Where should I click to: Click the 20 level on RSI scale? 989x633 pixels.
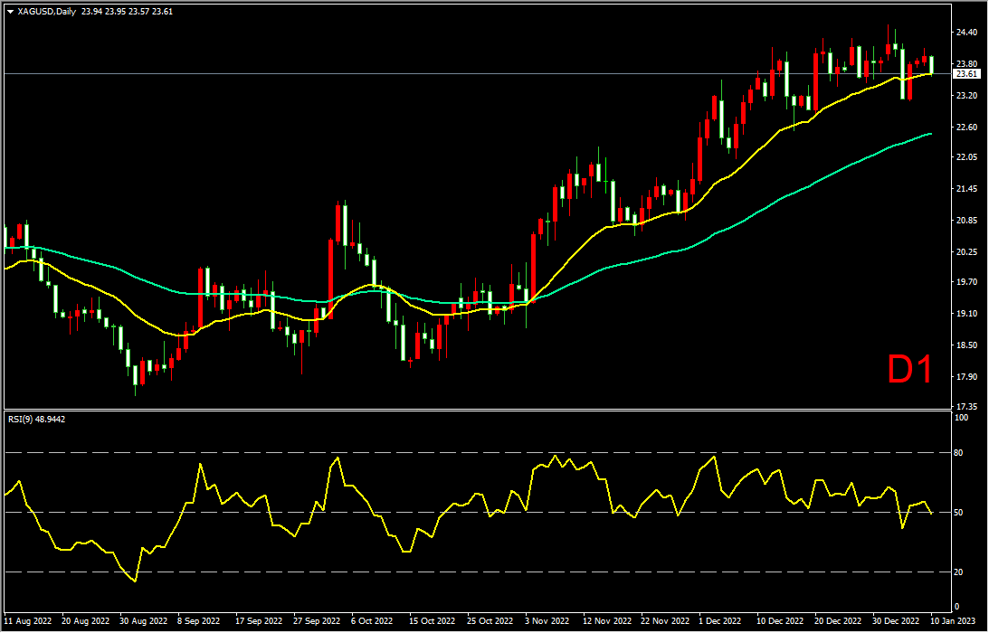tap(959, 572)
